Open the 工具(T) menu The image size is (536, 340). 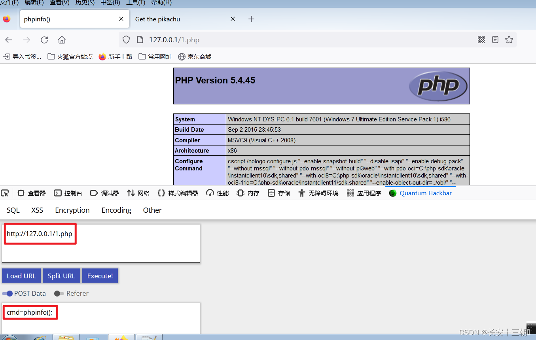pos(136,3)
